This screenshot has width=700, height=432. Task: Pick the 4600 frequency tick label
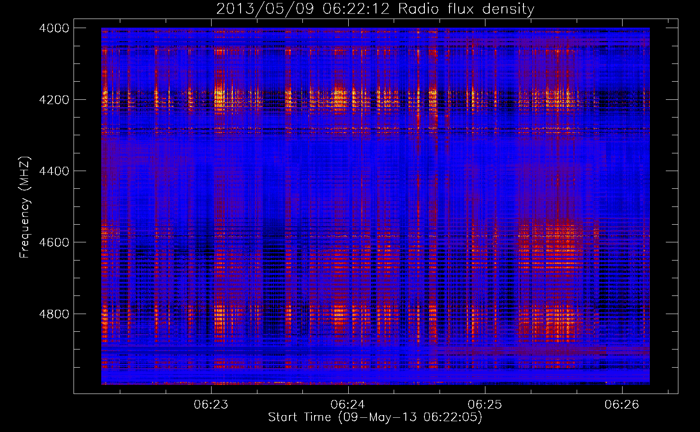coord(54,242)
